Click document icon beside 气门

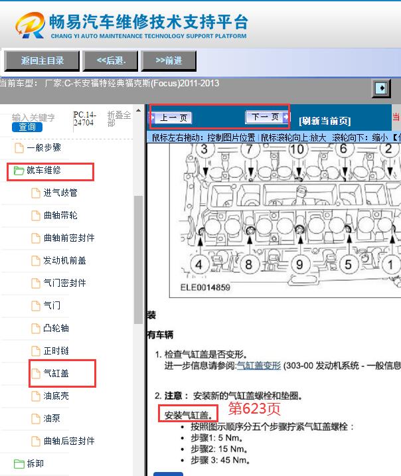coord(36,305)
